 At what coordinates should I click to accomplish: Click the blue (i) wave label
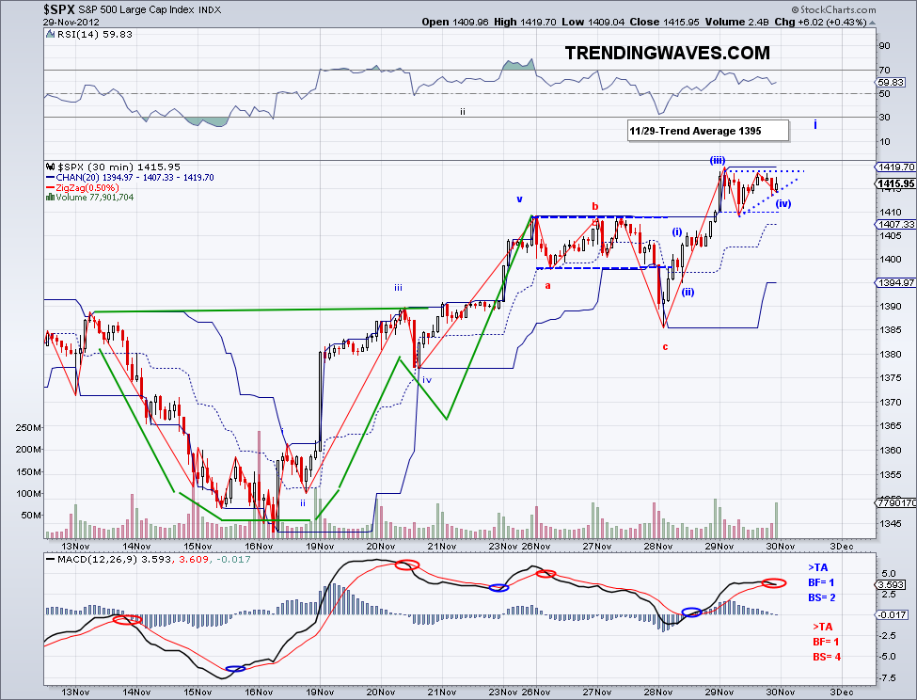[x=677, y=231]
